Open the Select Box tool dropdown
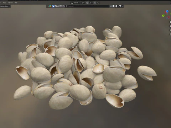The image size is (171, 128). click(5, 6)
